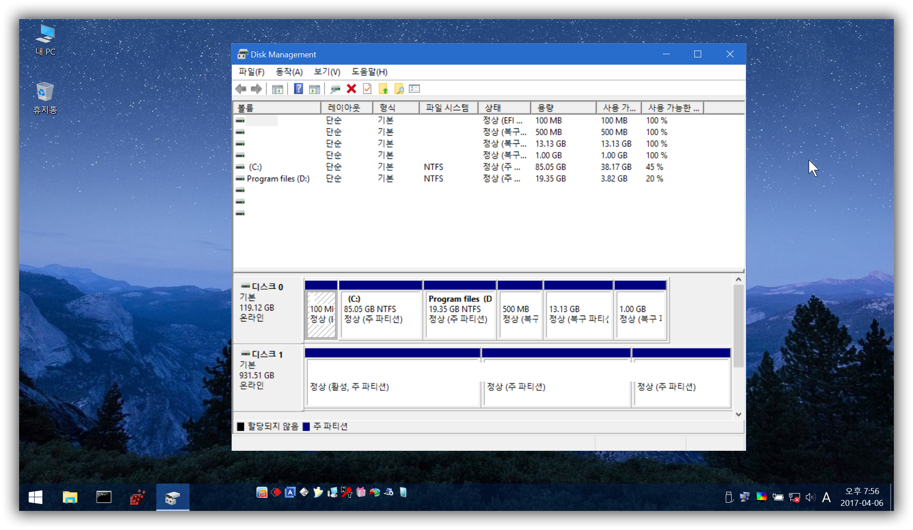The image size is (913, 530).
Task: Toggle the console tree pane icon
Action: (x=277, y=89)
